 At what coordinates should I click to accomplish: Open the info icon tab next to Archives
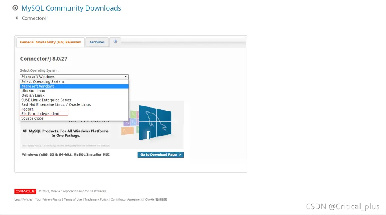click(x=116, y=42)
